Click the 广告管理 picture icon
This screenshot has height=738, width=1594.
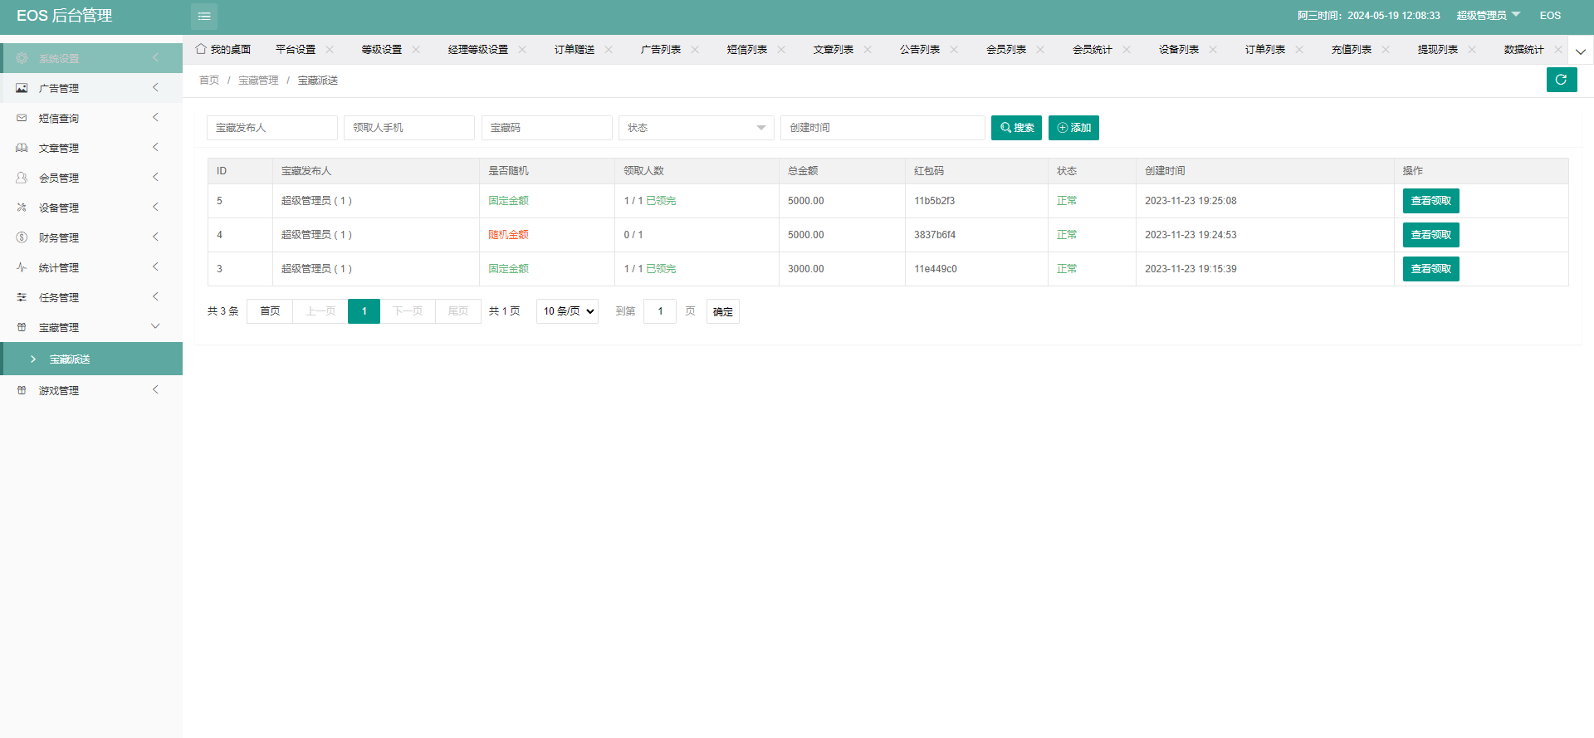(22, 88)
